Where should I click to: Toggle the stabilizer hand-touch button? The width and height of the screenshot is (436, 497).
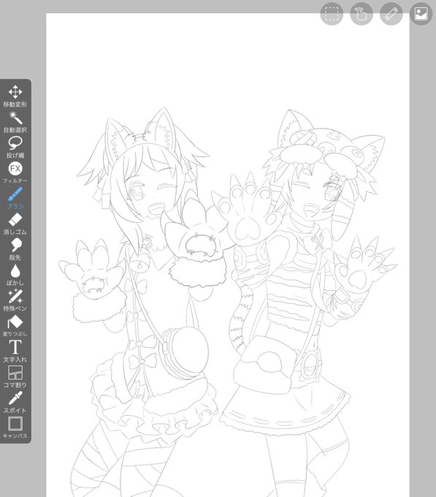click(x=362, y=14)
